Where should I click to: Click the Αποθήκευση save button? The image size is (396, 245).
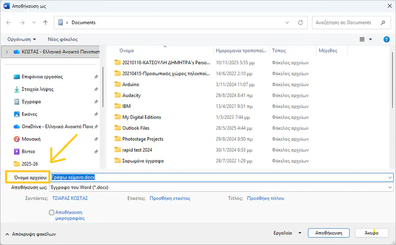coord(329,233)
